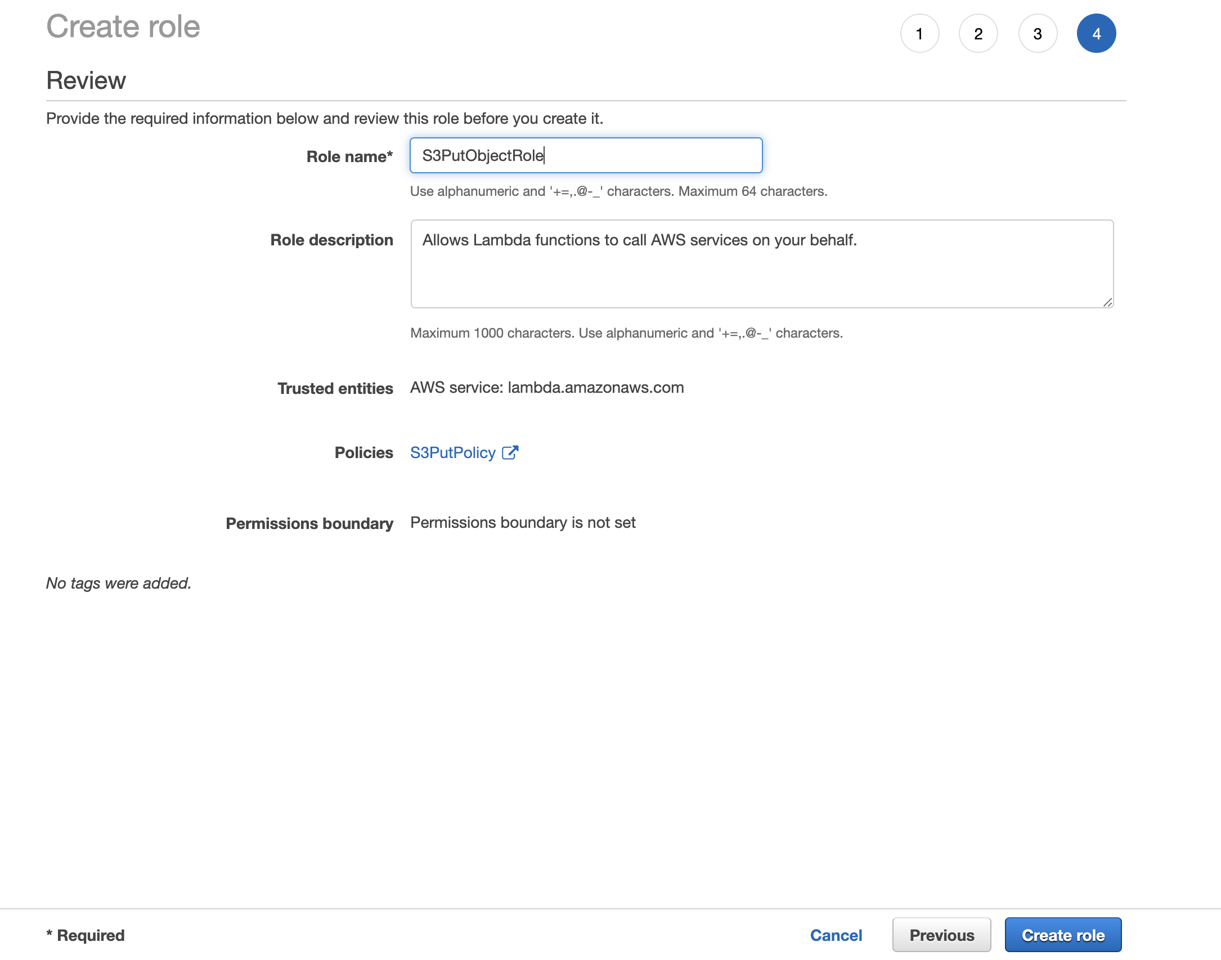Viewport: 1221px width, 960px height.
Task: Click the Previous button
Action: (941, 934)
